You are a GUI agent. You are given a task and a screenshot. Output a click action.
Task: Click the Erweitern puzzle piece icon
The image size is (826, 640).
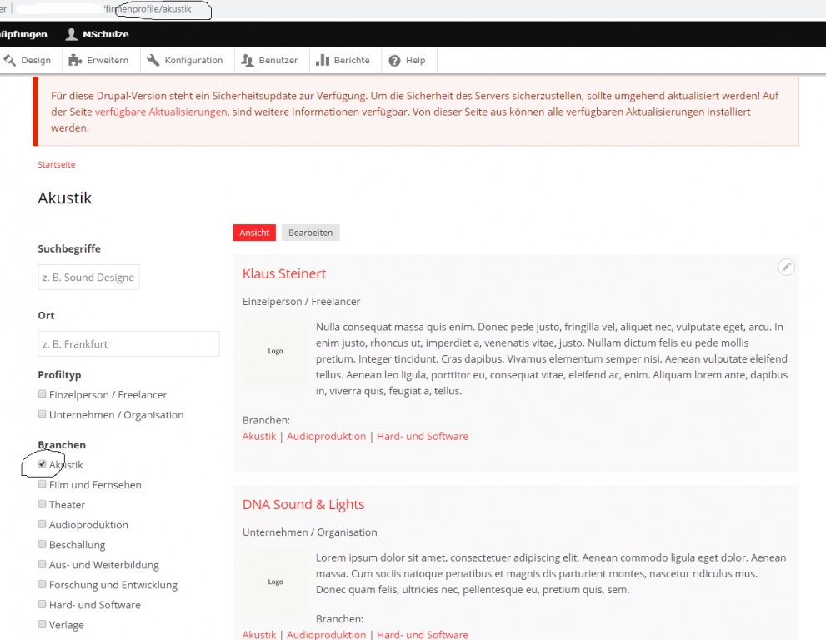(75, 60)
